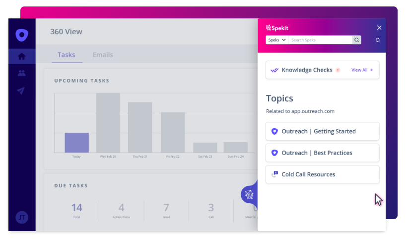The height and width of the screenshot is (244, 410).
Task: Click the Sat Feb 23 chart bar
Action: coord(205,148)
